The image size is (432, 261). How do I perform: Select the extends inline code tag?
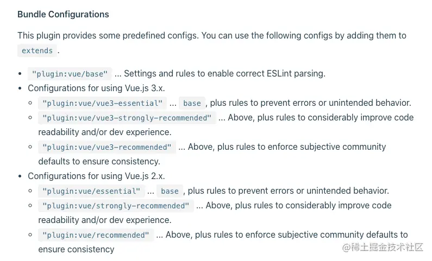(37, 50)
